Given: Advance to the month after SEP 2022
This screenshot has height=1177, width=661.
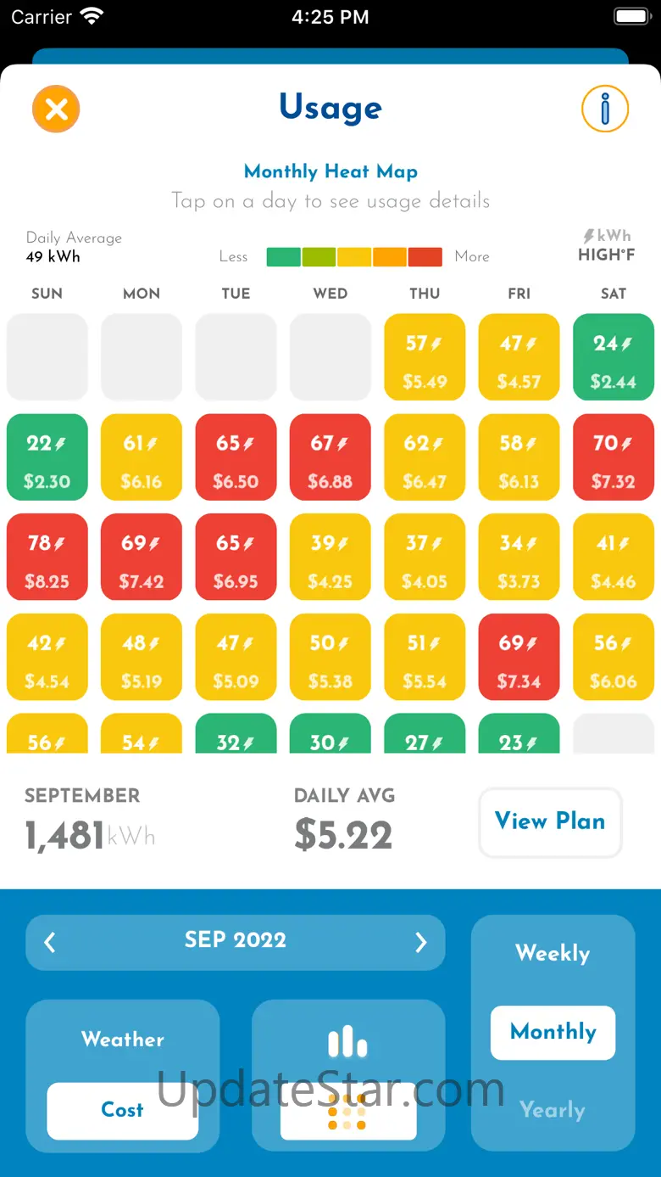Looking at the screenshot, I should coord(420,942).
